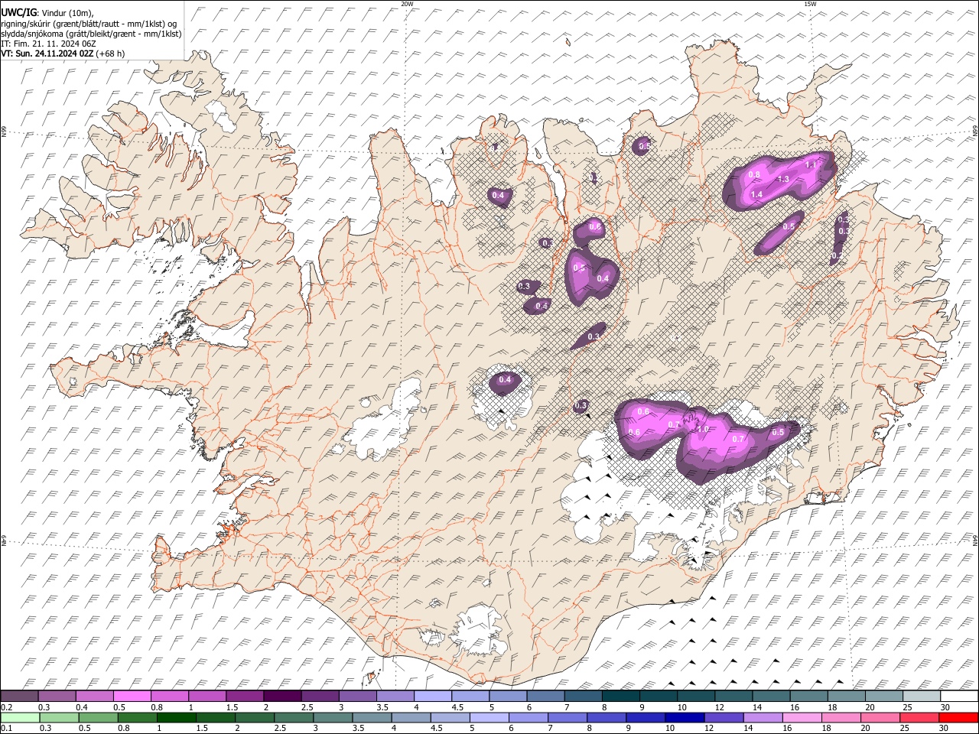The width and height of the screenshot is (979, 734).
Task: Click the 'VT: Sun. 24.11.2024 02Z (+68 h)' line
Action: click(63, 54)
